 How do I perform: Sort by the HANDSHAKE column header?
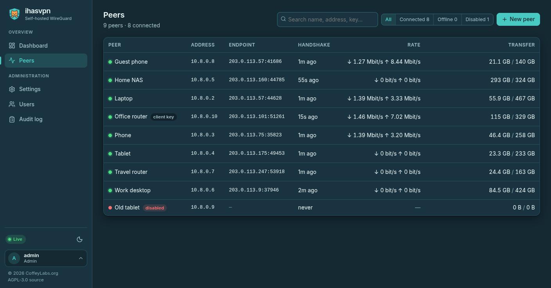(314, 45)
